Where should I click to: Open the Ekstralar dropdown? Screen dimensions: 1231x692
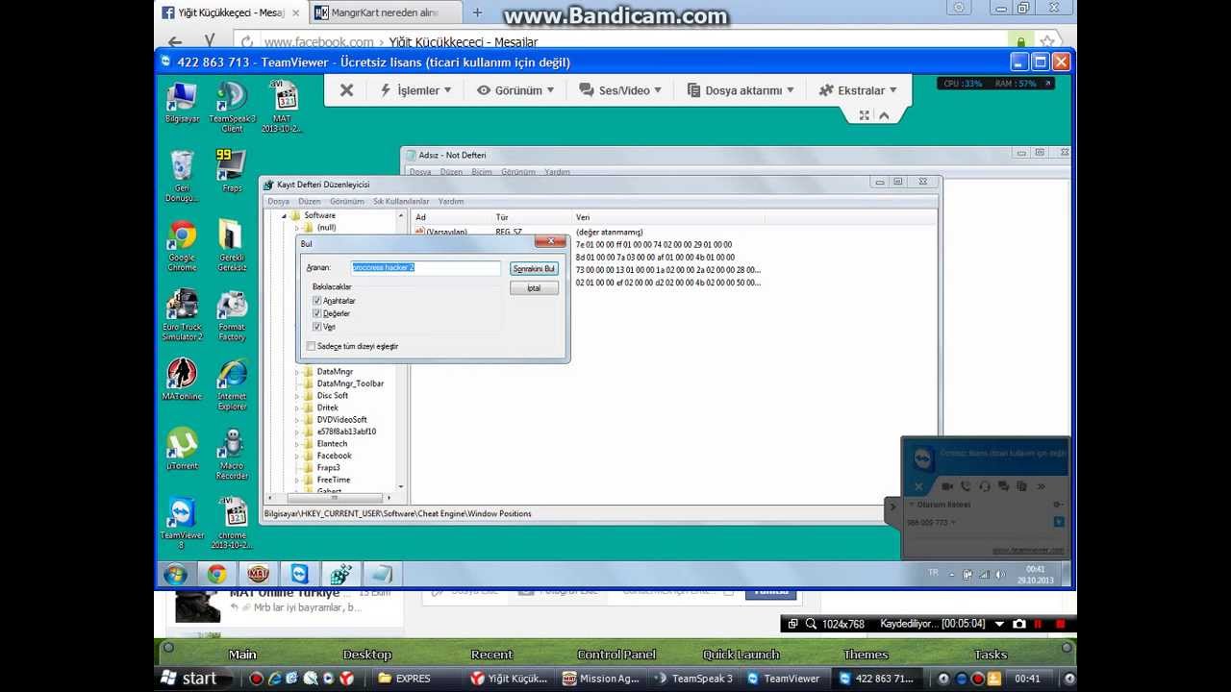click(858, 90)
